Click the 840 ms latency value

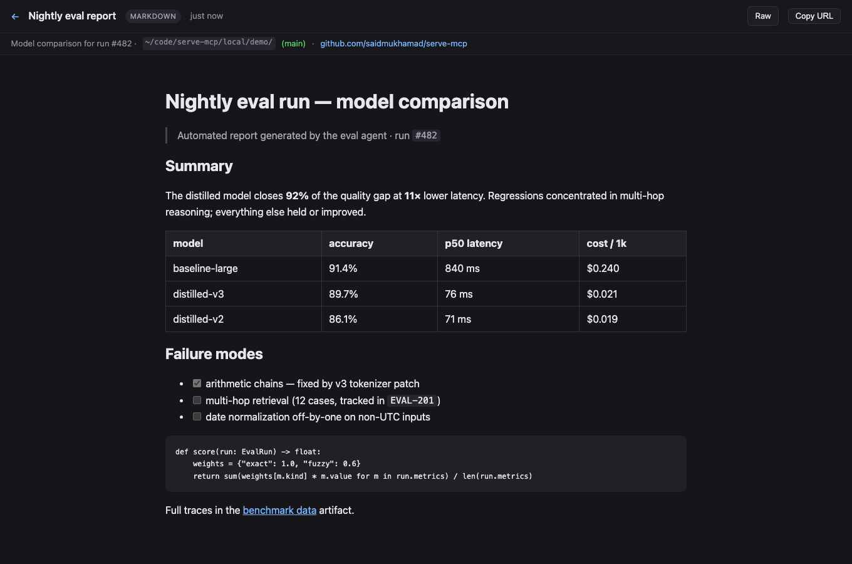pos(462,268)
